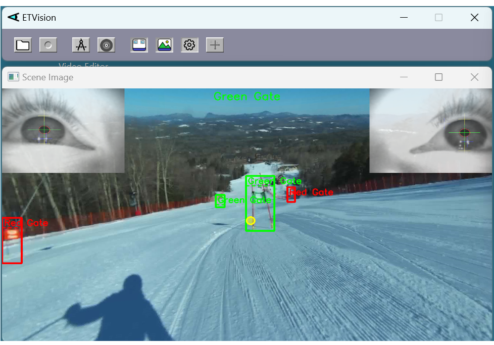494x345 pixels.
Task: Minimize the Scene Image window
Action: [x=404, y=77]
